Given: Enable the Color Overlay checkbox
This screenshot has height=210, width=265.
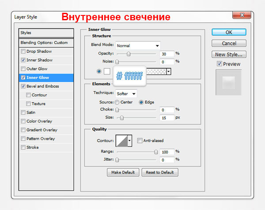Looking at the screenshot, I should click(23, 121).
